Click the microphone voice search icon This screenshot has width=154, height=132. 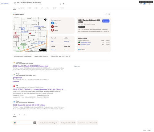[x=61, y=4]
